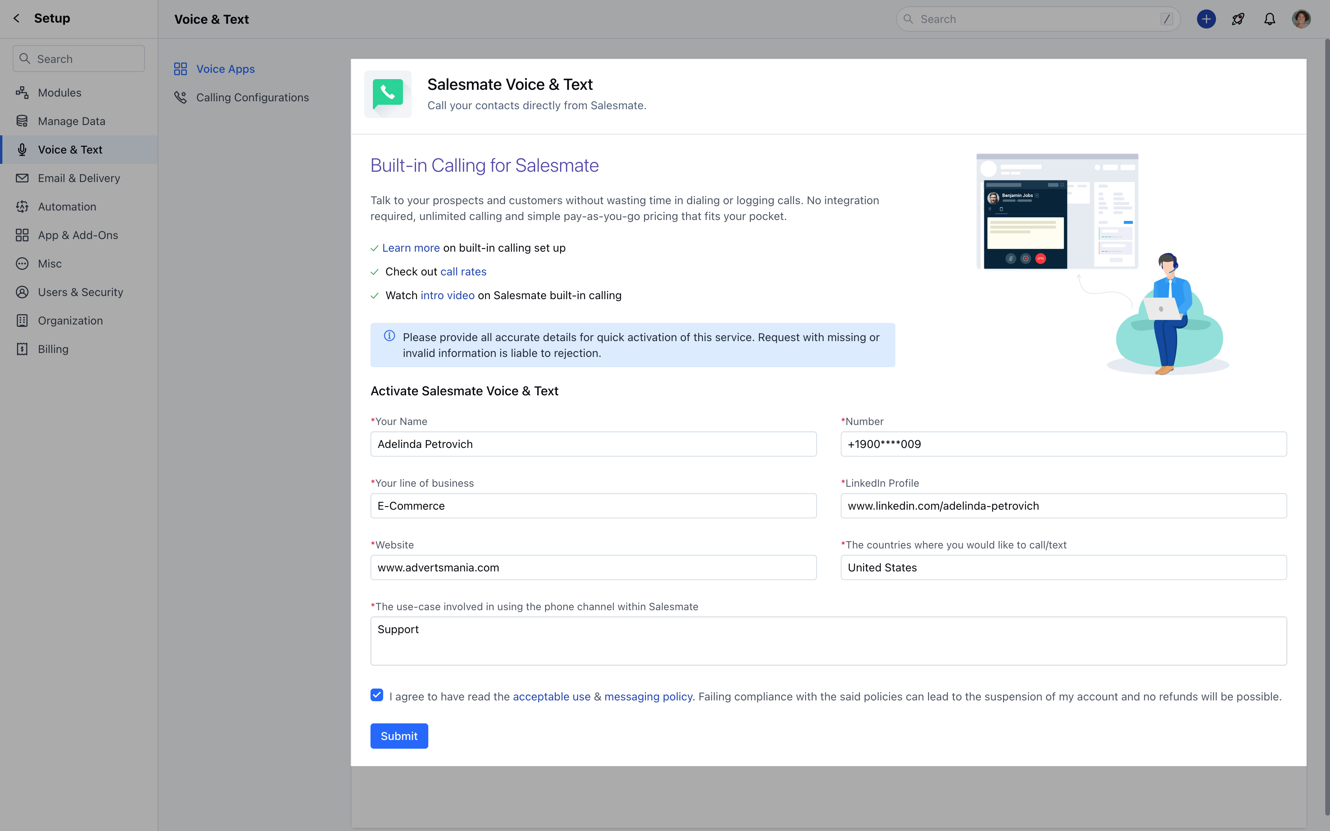Open the call rates link
Viewport: 1330px width, 831px height.
coord(463,271)
